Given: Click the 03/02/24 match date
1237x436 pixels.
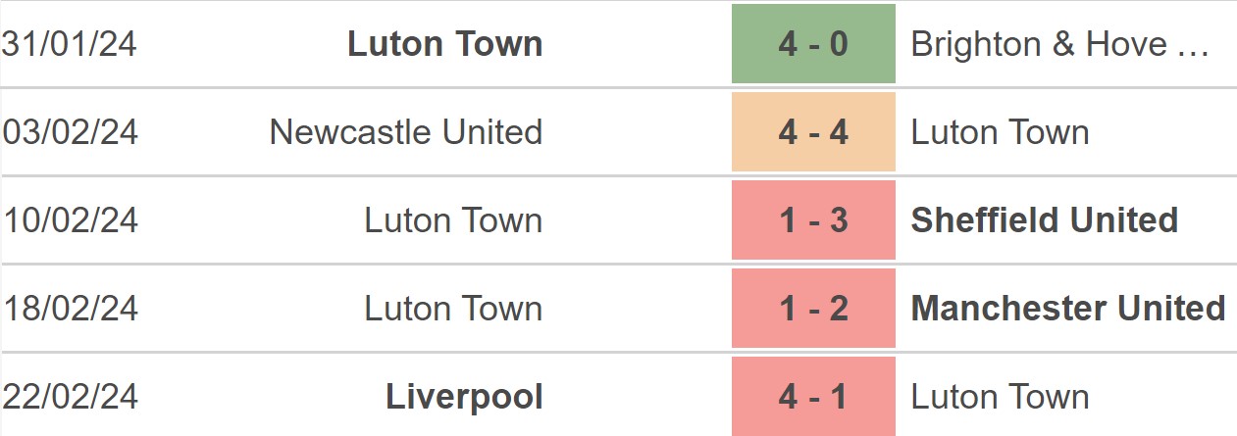Looking at the screenshot, I should [x=69, y=132].
